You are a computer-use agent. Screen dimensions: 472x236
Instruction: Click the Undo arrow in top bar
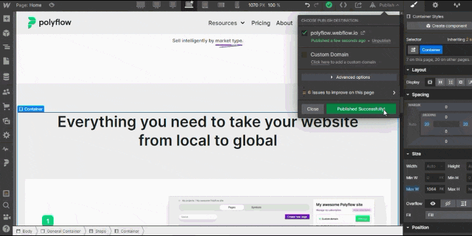tap(307, 5)
